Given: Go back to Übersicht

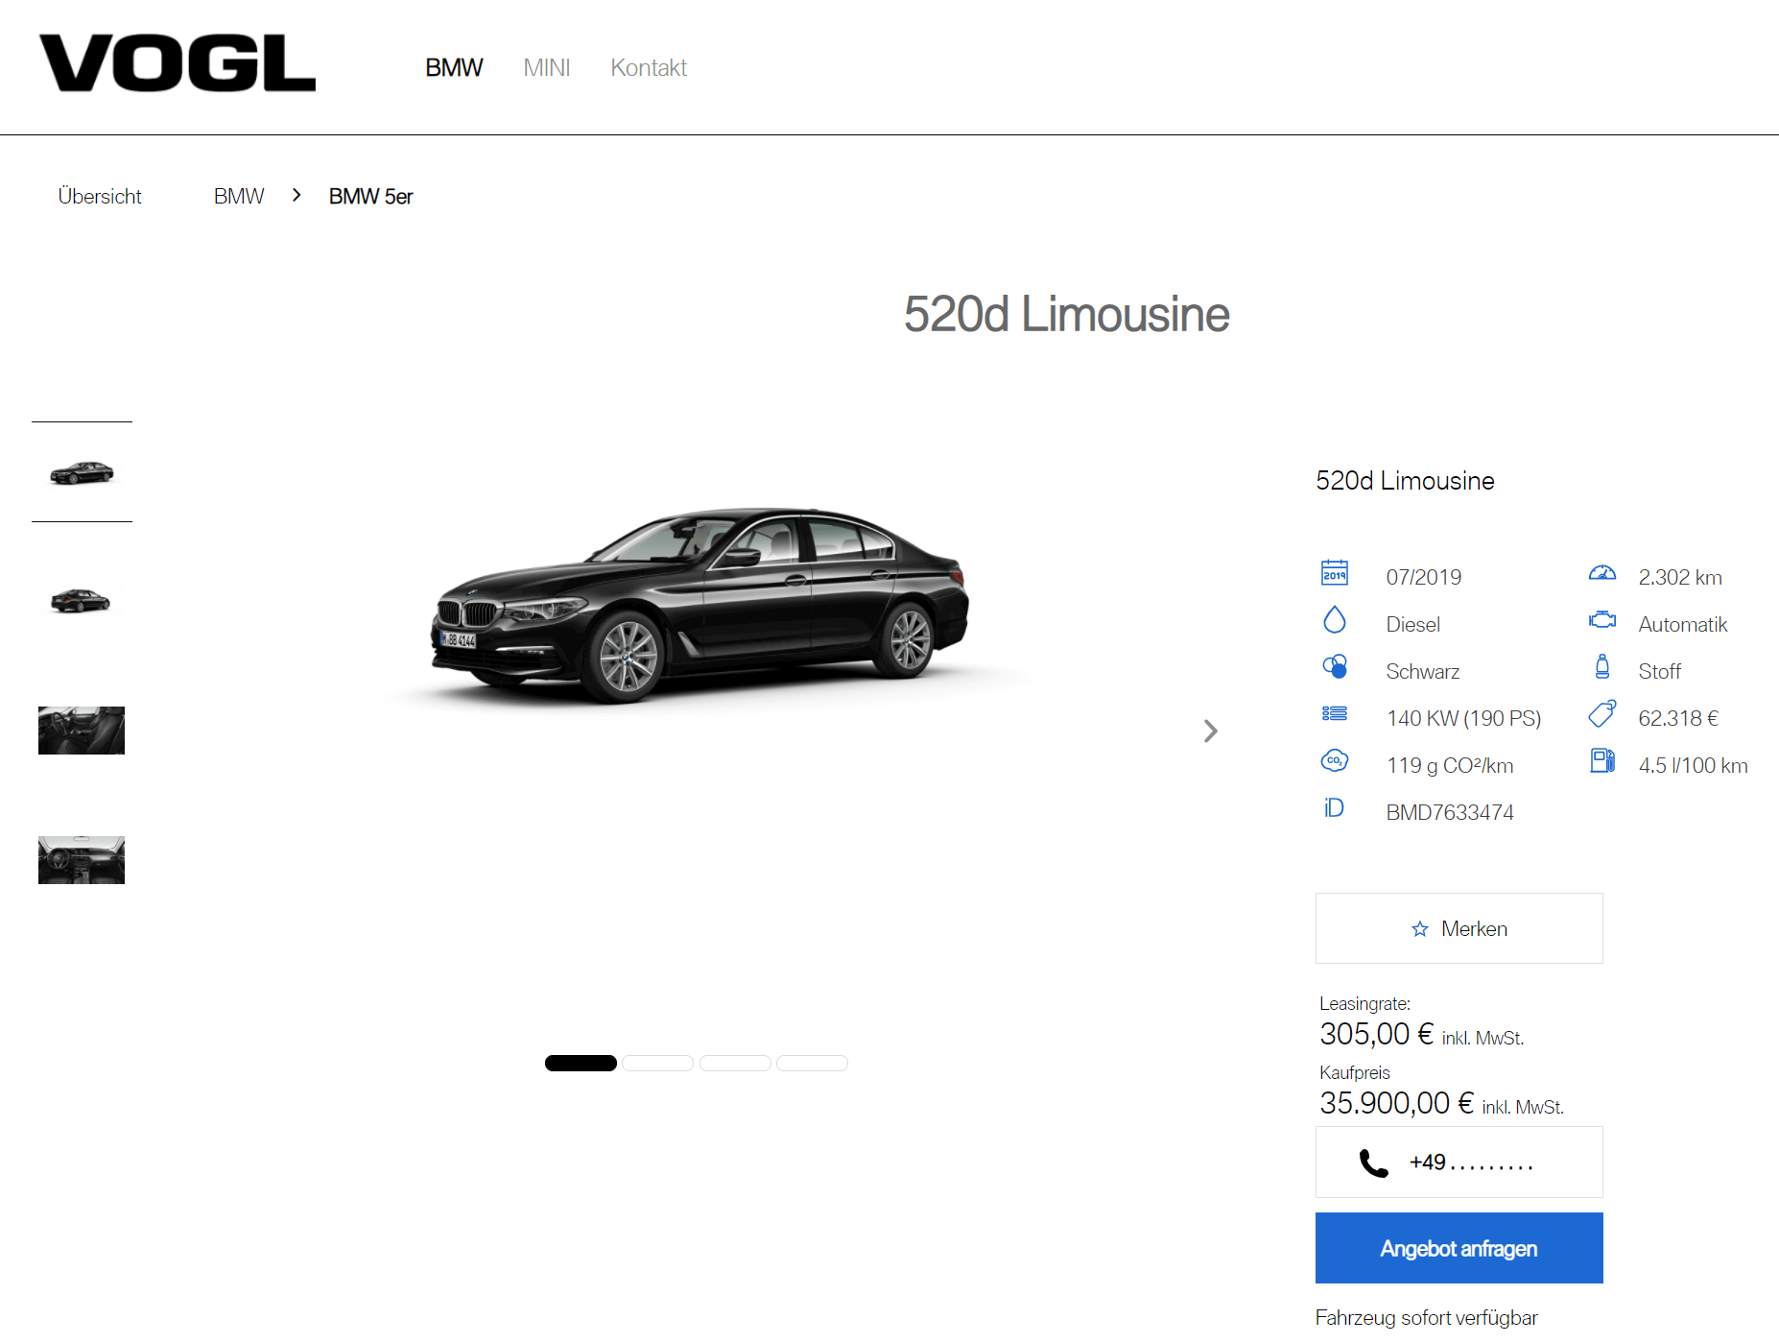Looking at the screenshot, I should click(x=100, y=196).
